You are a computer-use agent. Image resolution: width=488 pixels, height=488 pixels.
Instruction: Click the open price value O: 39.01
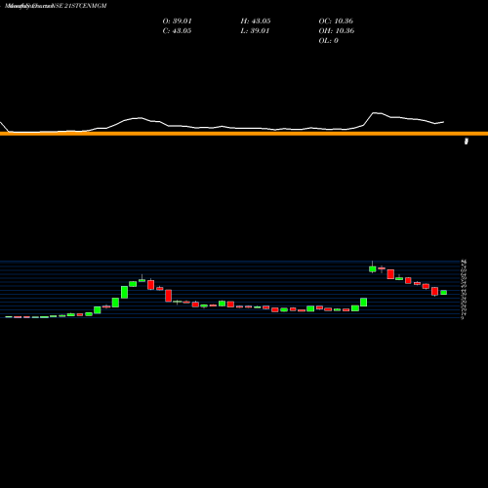coord(177,21)
